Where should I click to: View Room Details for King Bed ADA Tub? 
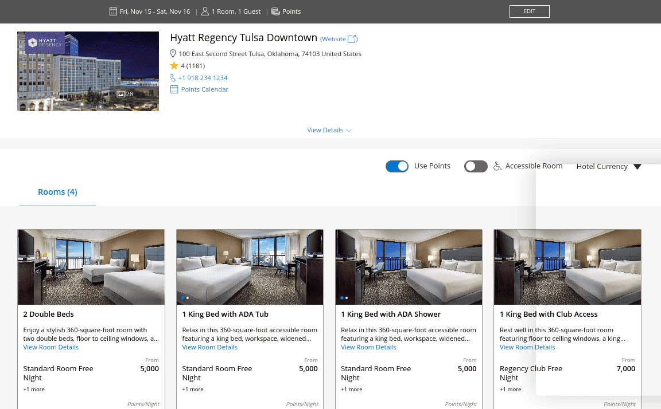[x=210, y=347]
